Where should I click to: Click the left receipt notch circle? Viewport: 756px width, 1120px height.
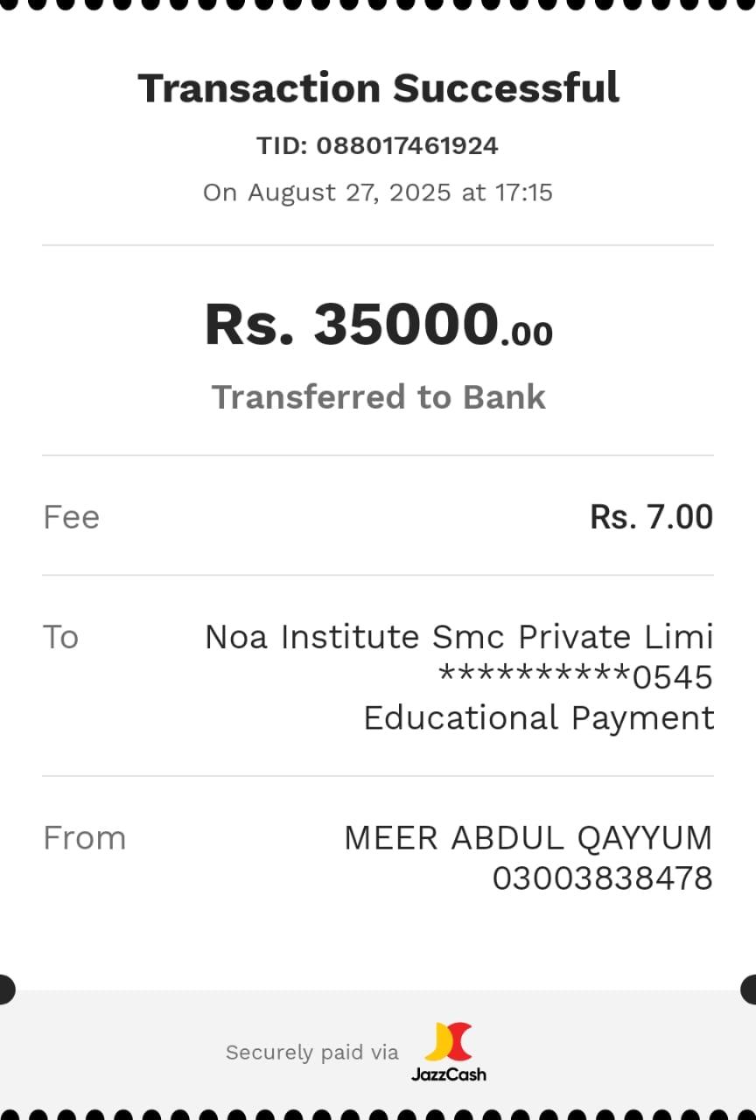[x=5, y=990]
